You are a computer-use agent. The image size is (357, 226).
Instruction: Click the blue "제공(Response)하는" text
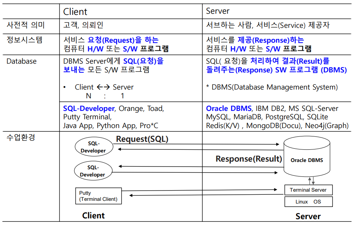[x=271, y=40]
